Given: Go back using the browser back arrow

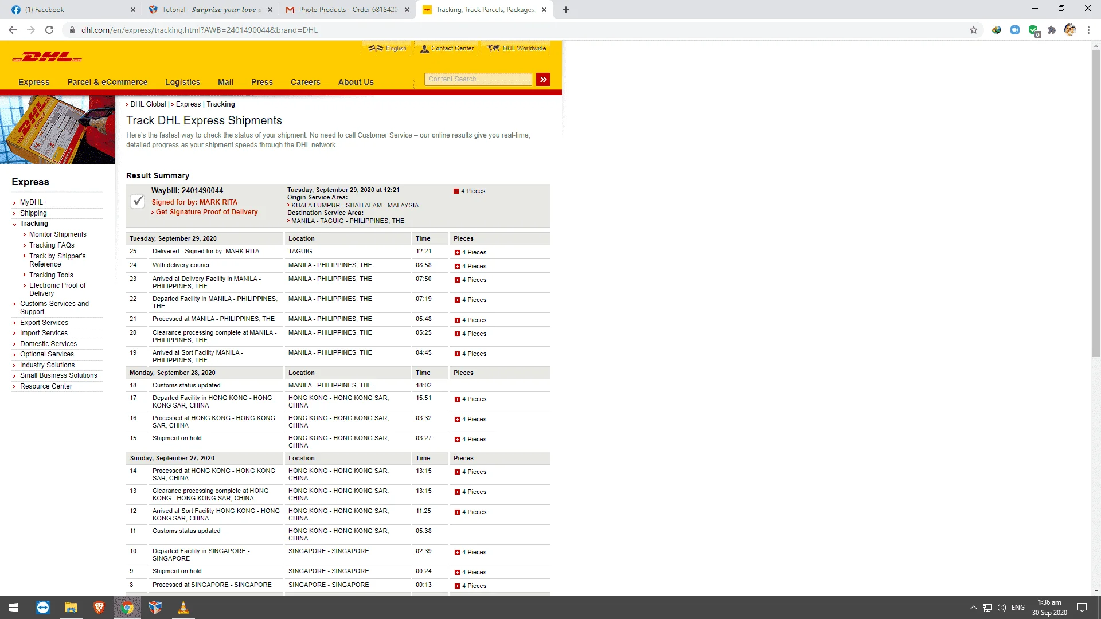Looking at the screenshot, I should (x=13, y=30).
